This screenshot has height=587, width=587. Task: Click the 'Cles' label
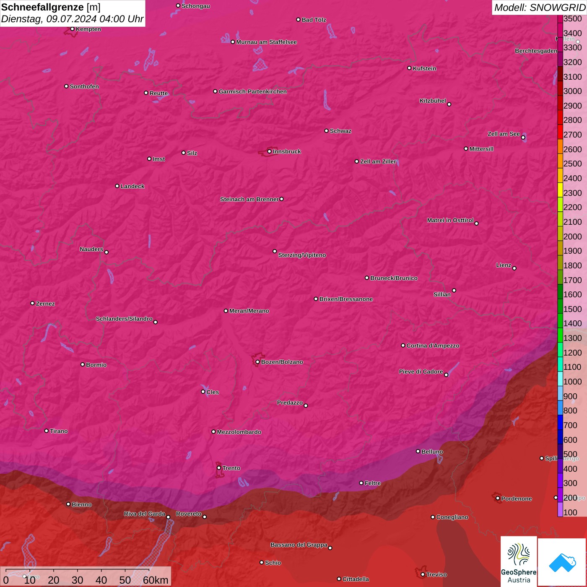point(213,392)
